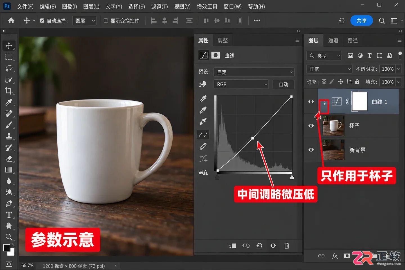Open the search icon in options bar

coord(382,21)
